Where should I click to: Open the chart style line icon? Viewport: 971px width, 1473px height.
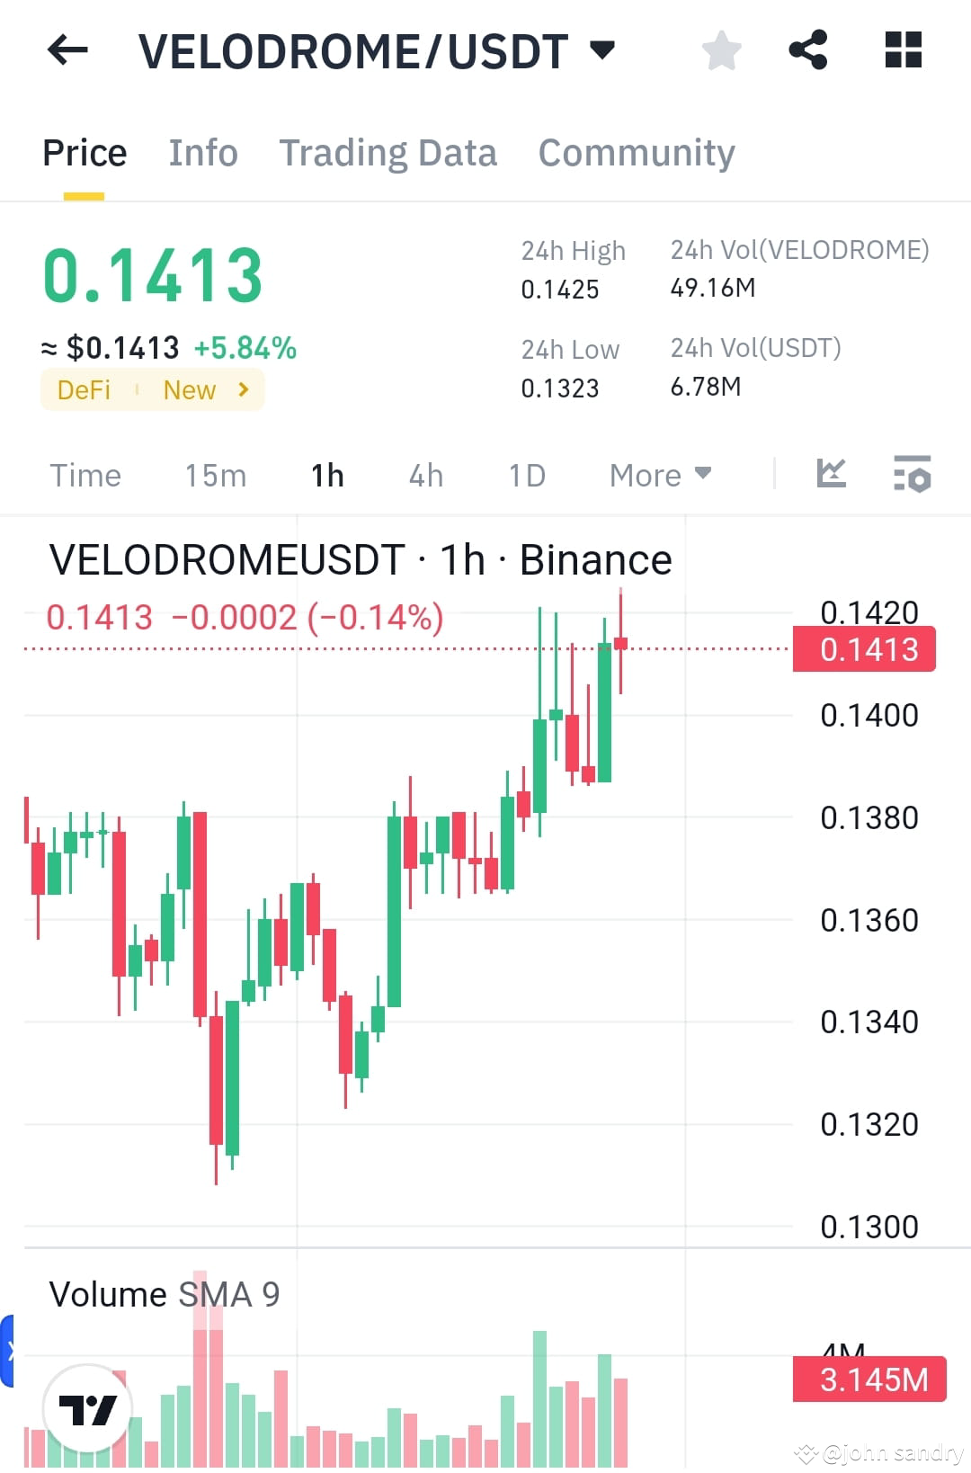click(x=831, y=475)
